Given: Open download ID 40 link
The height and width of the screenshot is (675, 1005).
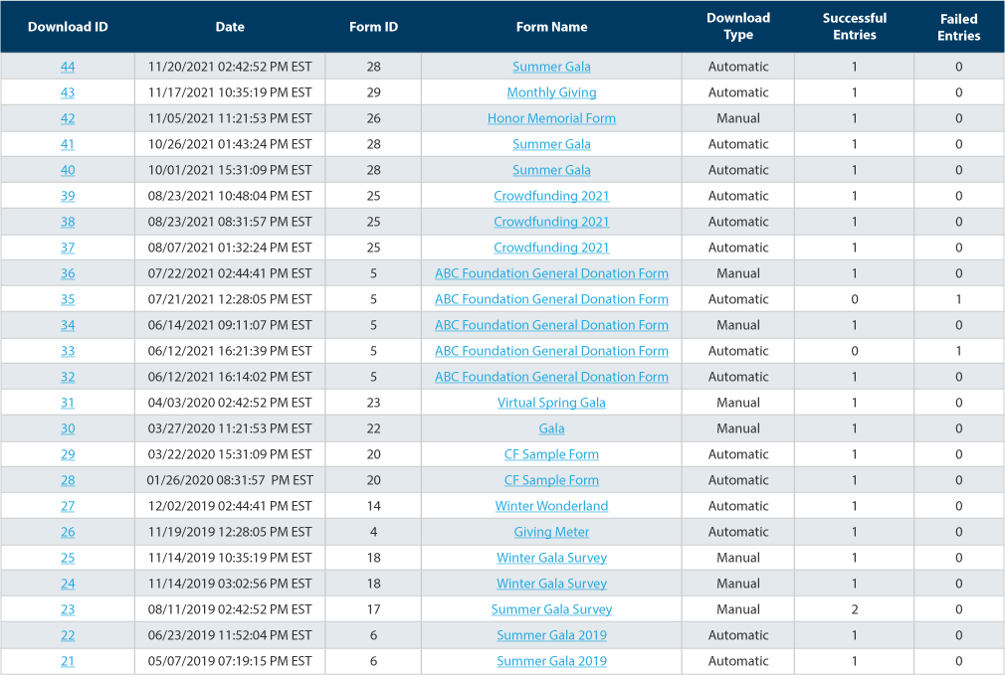Looking at the screenshot, I should coord(68,170).
